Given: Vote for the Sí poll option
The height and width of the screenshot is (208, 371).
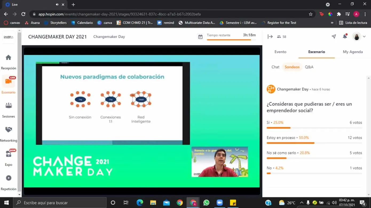Looking at the screenshot, I should (314, 125).
